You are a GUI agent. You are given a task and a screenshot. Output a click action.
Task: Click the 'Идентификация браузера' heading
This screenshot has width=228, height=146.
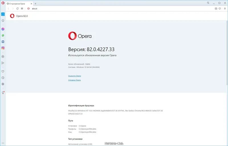[81, 106]
